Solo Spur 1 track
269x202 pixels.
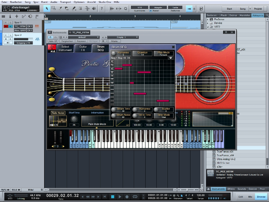click(10, 23)
